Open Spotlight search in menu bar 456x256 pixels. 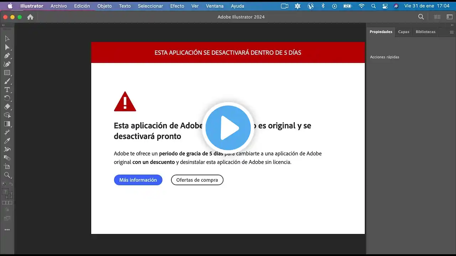point(373,6)
